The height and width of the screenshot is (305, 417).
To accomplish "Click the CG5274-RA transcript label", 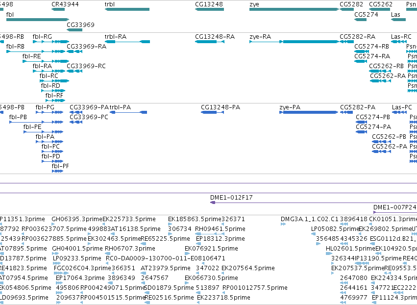I will [372, 56].
